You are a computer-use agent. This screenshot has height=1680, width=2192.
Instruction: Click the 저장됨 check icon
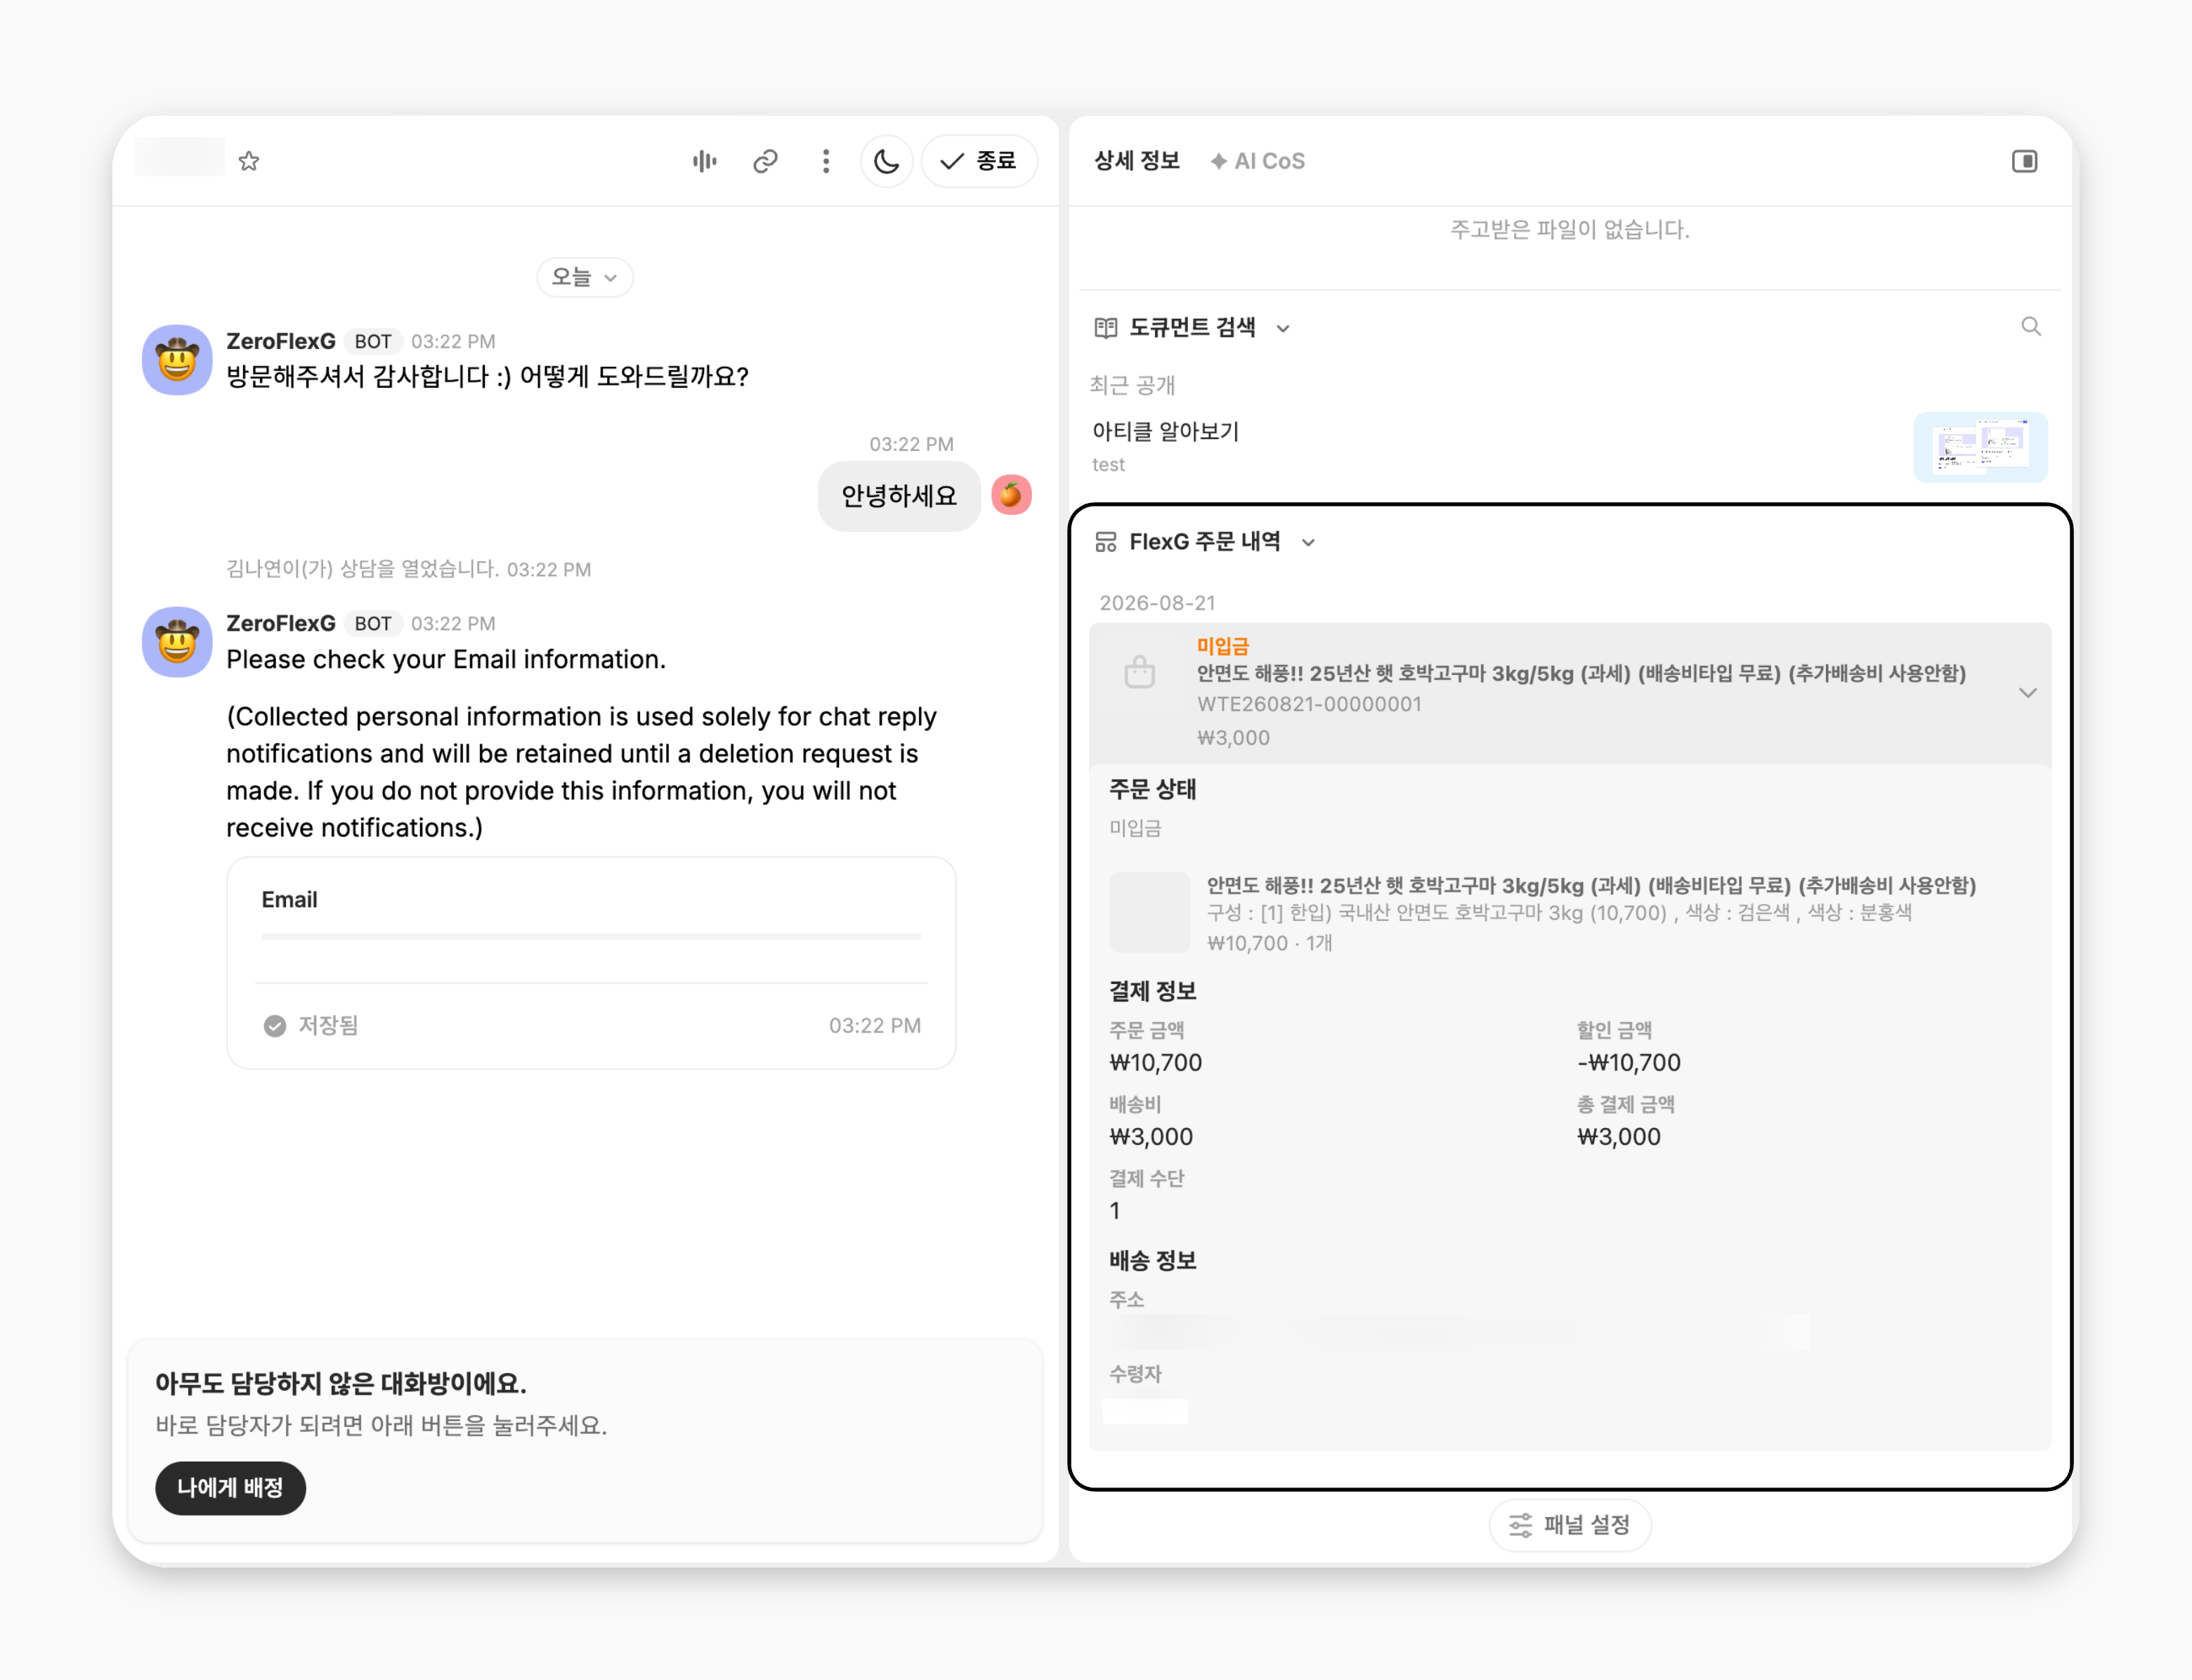click(274, 1026)
